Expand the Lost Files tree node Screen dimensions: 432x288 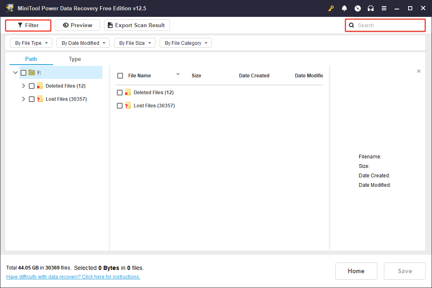click(x=23, y=99)
